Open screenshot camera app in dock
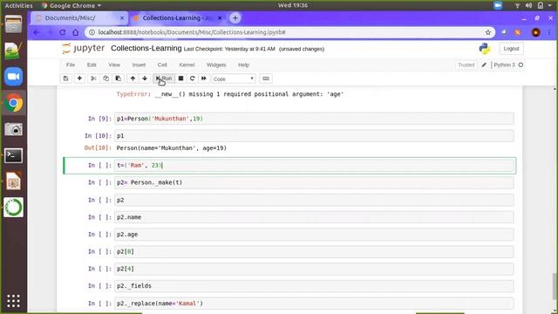 point(14,129)
